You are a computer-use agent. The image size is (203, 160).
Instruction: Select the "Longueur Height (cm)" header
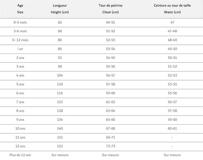click(x=60, y=9)
